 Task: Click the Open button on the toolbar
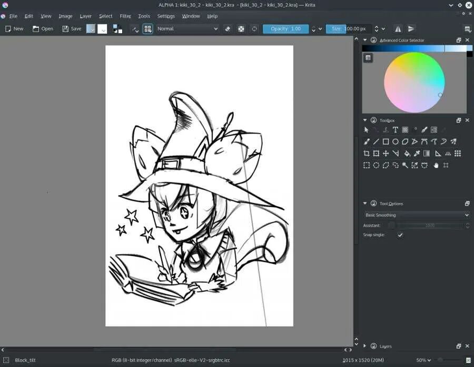[43, 28]
